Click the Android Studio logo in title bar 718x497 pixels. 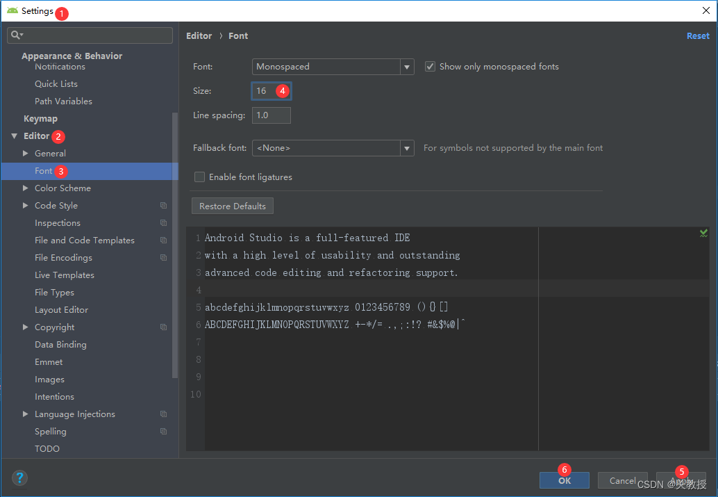point(12,10)
